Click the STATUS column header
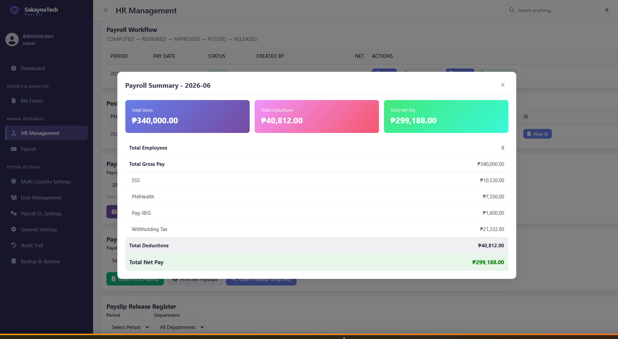Viewport: 618px width, 339px height. [217, 56]
